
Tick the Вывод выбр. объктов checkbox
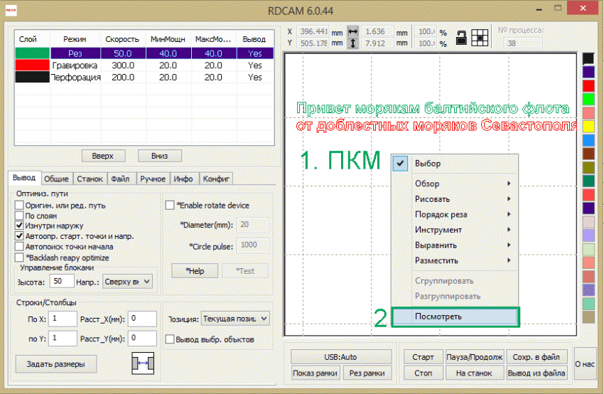(x=170, y=339)
